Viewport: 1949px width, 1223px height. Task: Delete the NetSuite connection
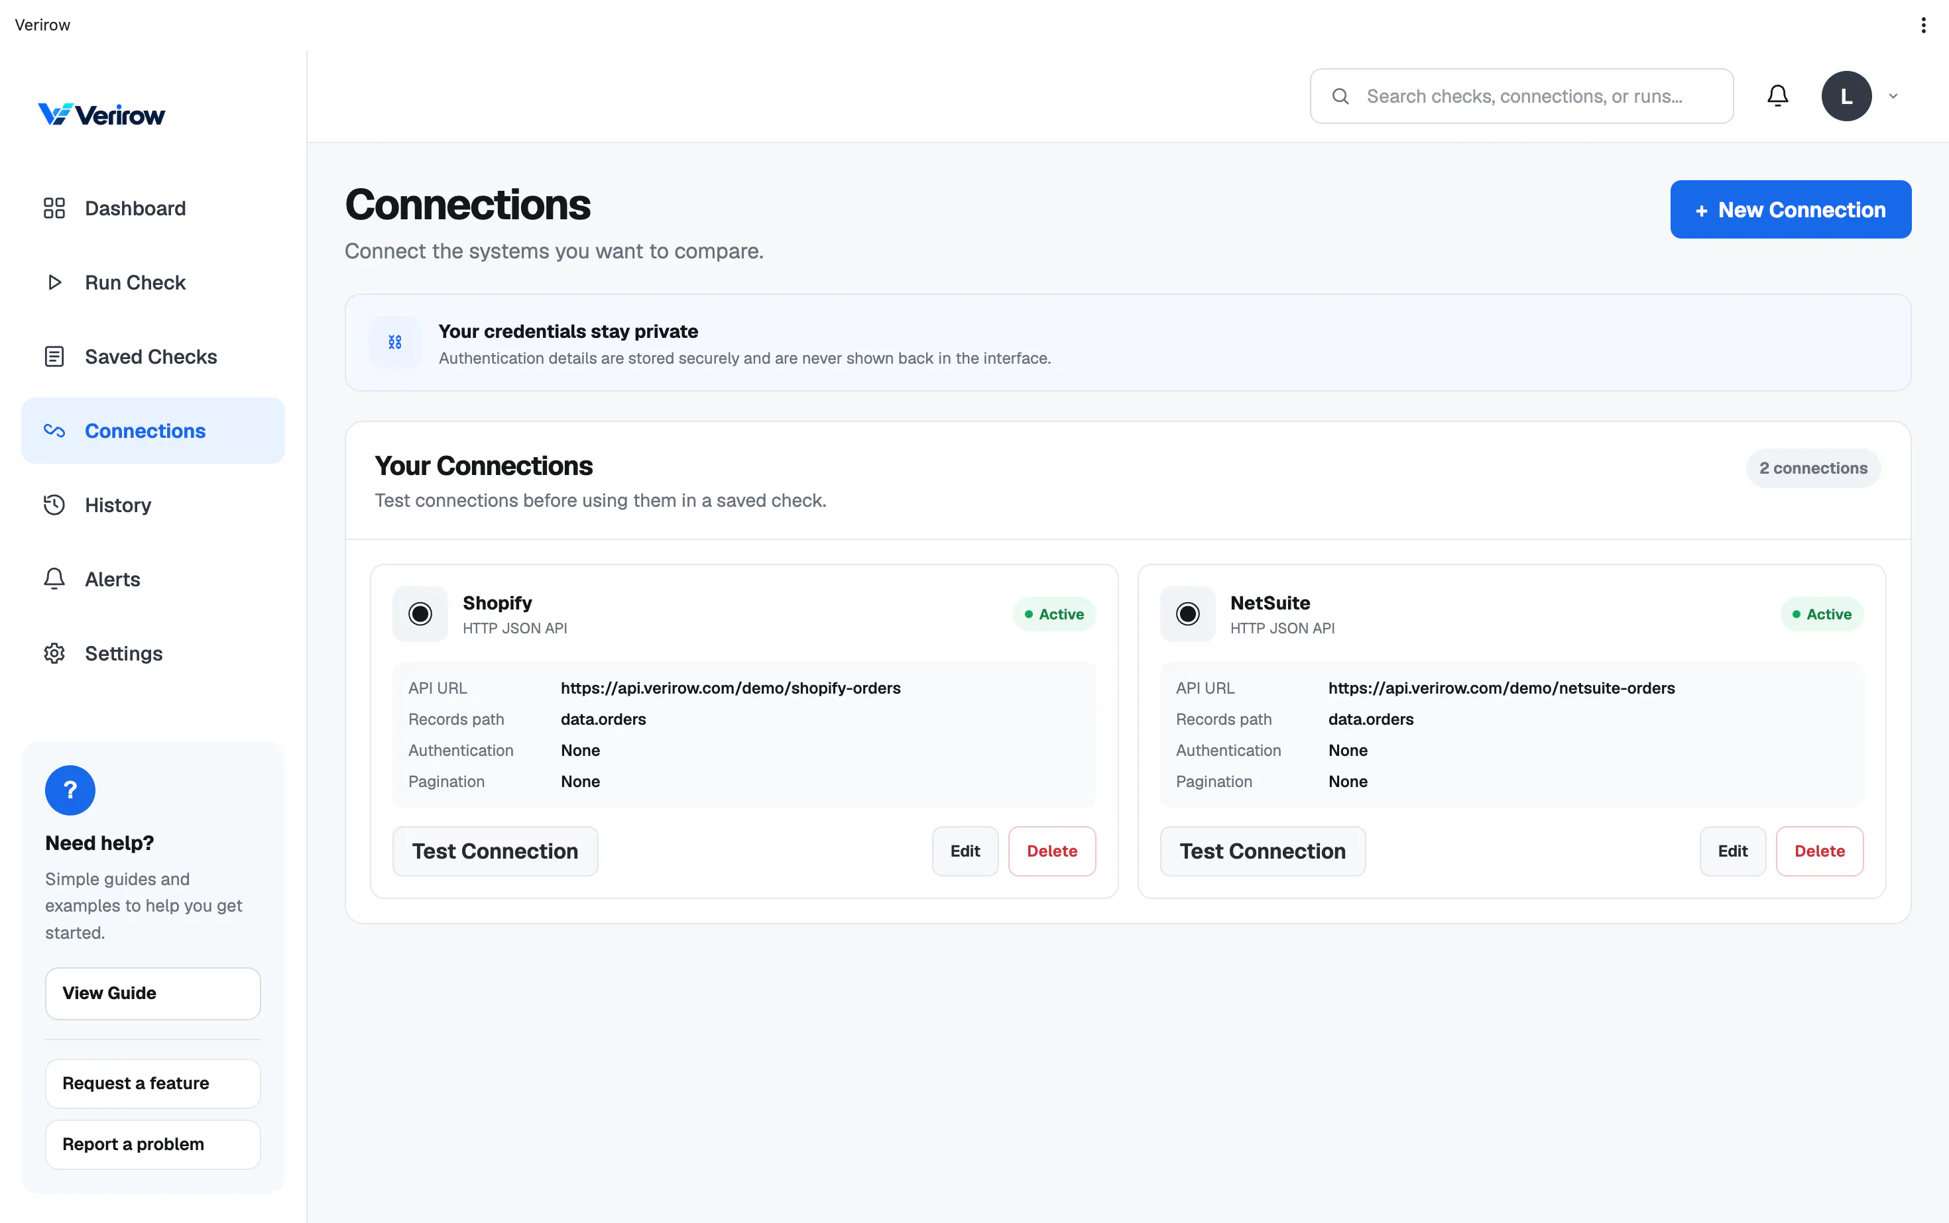(x=1820, y=851)
